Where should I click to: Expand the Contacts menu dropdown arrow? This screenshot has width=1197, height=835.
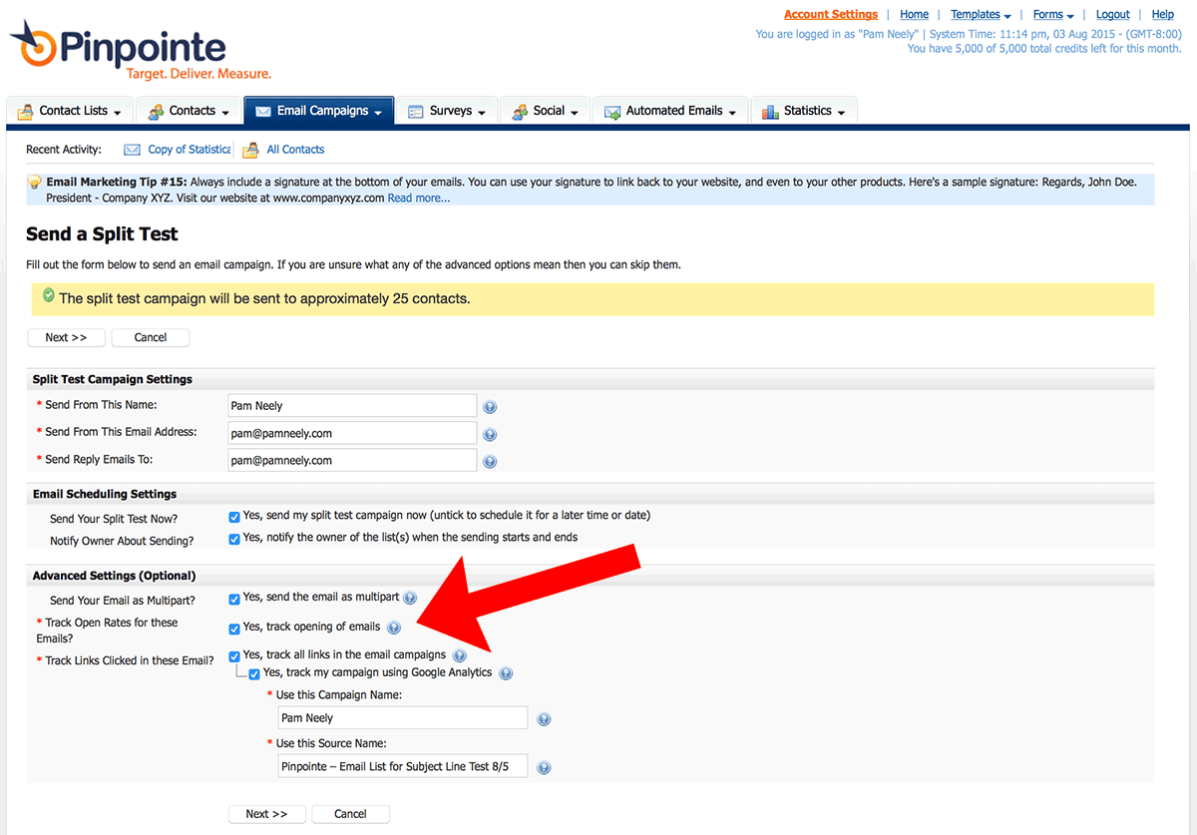[225, 114]
